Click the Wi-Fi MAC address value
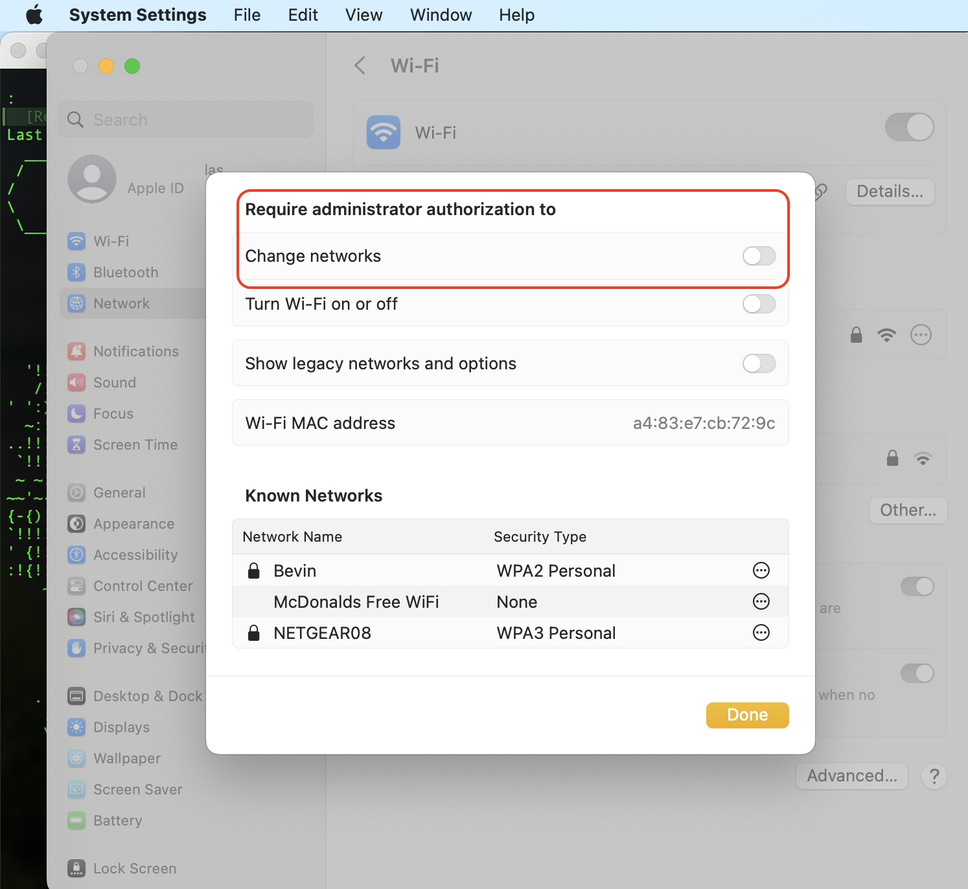This screenshot has height=889, width=968. click(704, 423)
